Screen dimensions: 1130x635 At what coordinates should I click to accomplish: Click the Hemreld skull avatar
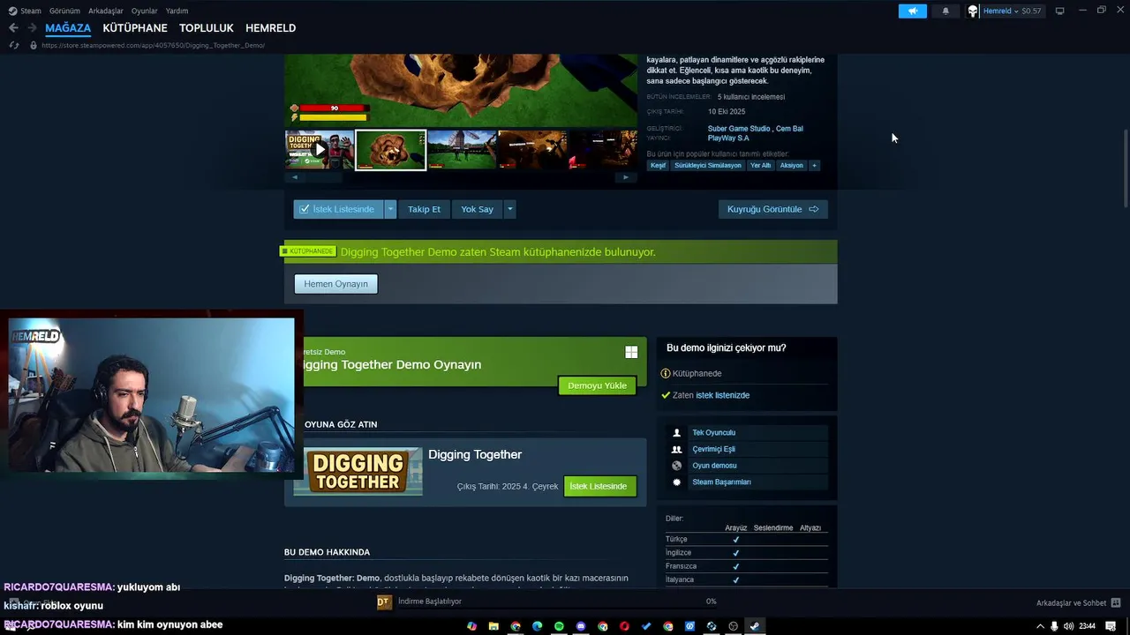pyautogui.click(x=973, y=11)
